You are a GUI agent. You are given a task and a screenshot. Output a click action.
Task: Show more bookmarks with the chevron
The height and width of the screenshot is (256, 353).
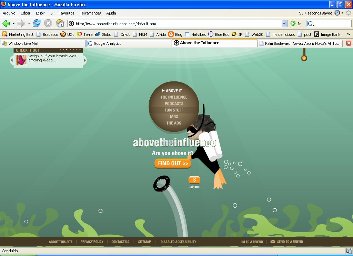348,34
